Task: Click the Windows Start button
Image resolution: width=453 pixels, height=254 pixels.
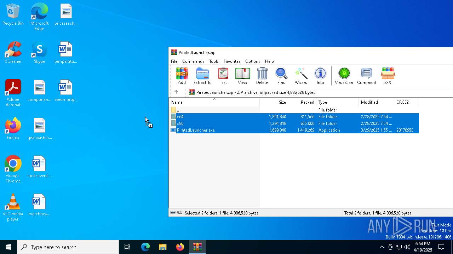Action: coord(8,247)
